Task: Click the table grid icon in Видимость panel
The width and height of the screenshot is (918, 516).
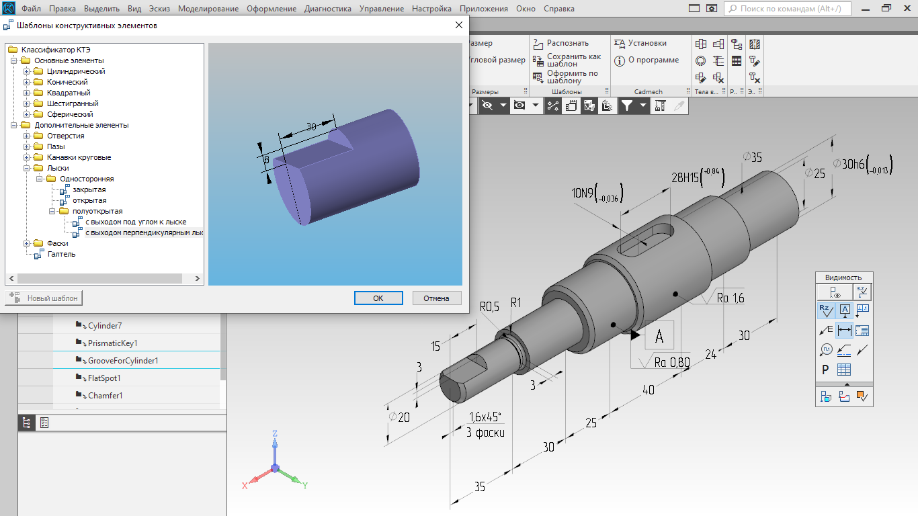Action: tap(844, 370)
